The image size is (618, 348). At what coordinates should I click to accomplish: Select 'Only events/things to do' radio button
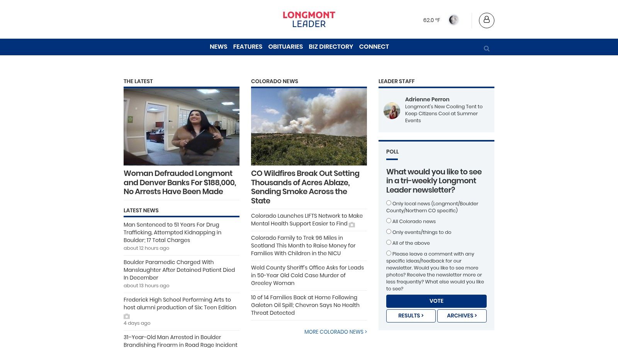389,232
